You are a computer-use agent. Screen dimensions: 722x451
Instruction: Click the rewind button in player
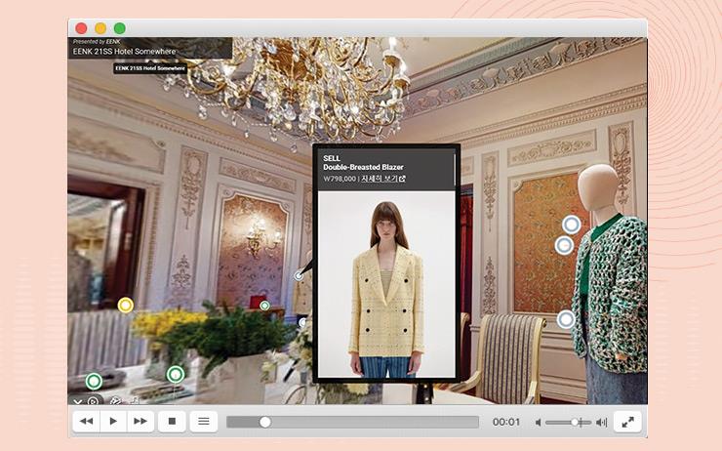87,422
